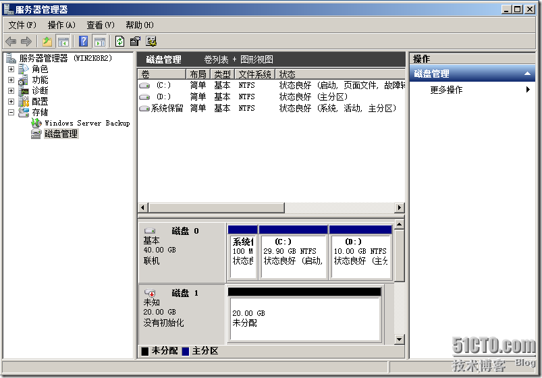Viewport: 542px width, 378px height.
Task: Toggle the show/hide console tree icon
Action: coord(63,42)
